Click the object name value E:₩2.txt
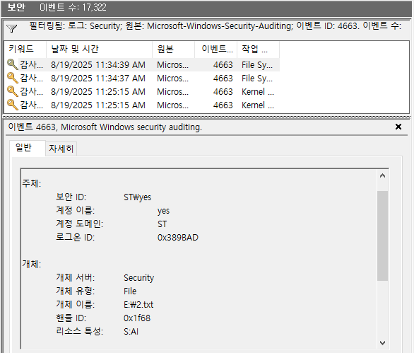Screen dimensions: 414x353 point(138,305)
